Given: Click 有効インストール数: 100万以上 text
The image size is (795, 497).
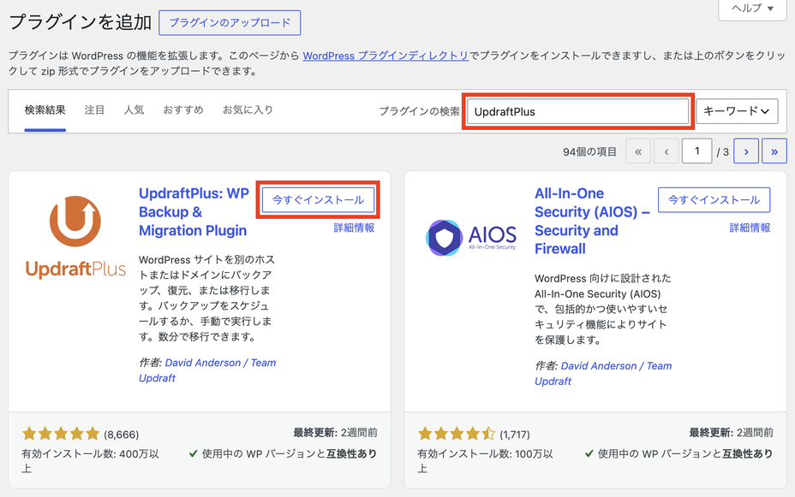Looking at the screenshot, I should pyautogui.click(x=485, y=461).
